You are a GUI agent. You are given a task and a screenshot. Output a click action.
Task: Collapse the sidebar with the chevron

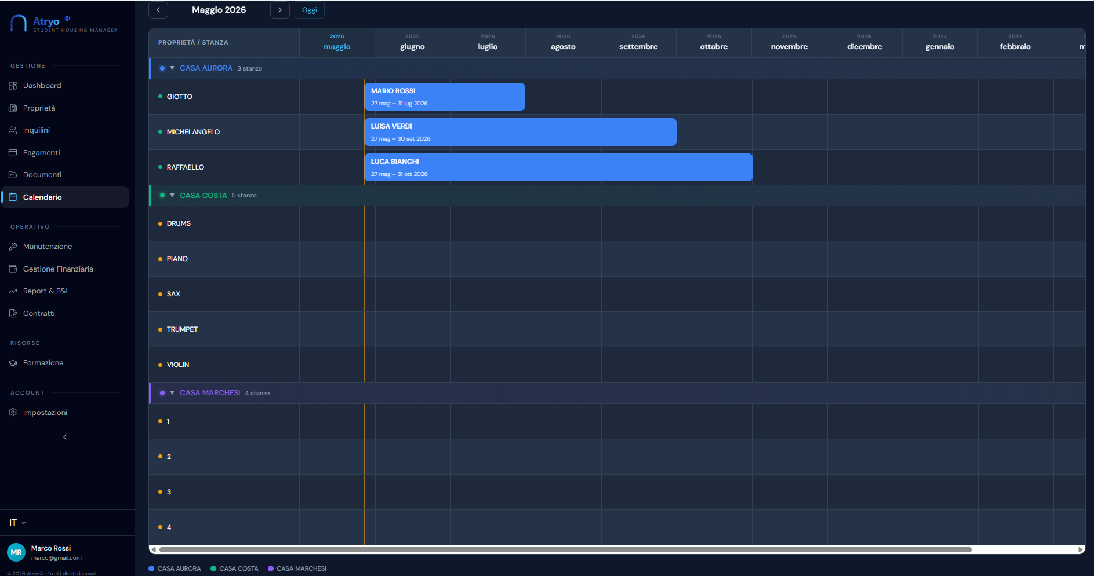click(65, 437)
